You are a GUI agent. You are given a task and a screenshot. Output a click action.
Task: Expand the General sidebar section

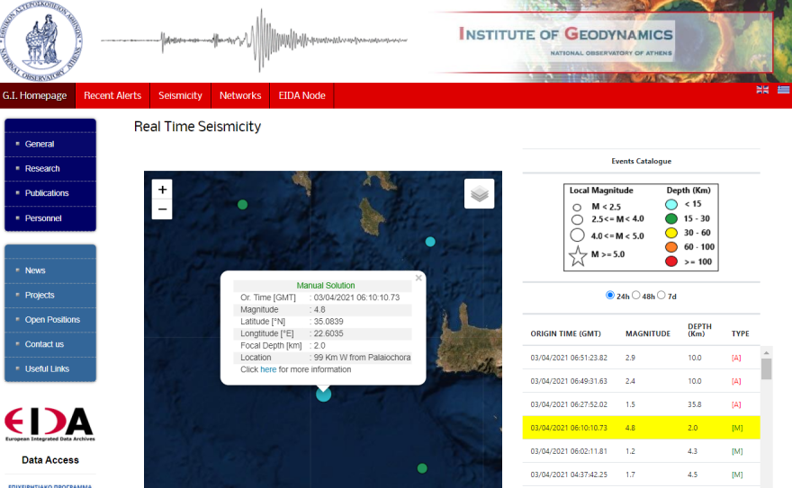40,144
